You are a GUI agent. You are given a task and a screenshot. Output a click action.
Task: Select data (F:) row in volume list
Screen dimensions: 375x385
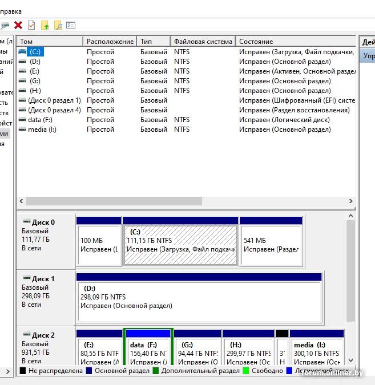39,120
